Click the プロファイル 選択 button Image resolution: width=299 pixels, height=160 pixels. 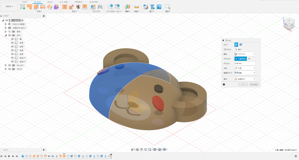(x=238, y=50)
